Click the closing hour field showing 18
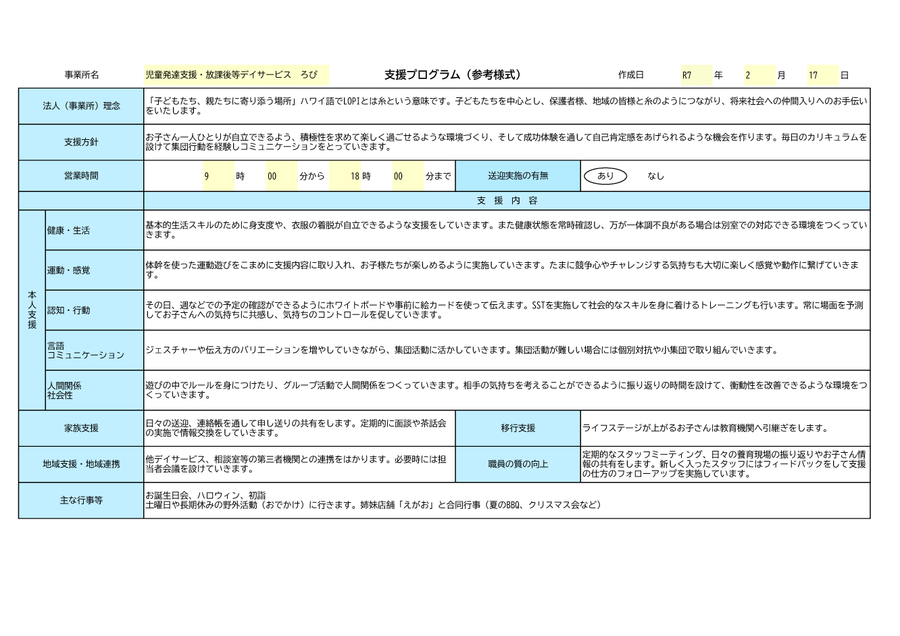This screenshot has width=900, height=636. 345,176
